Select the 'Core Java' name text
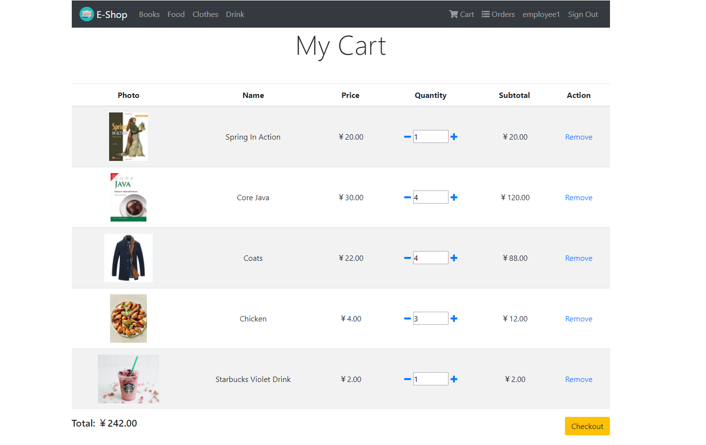This screenshot has width=706, height=445. (x=253, y=197)
